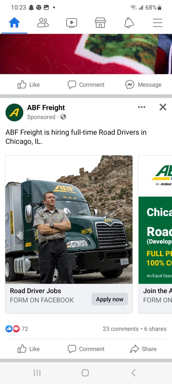The width and height of the screenshot is (172, 384).
Task: Open the ABF Freight profile picture
Action: tap(14, 112)
